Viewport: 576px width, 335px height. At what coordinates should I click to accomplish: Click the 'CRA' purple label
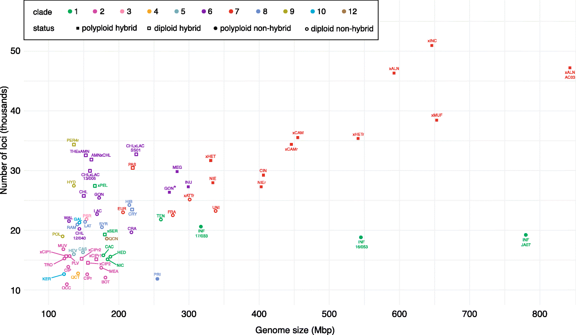(132, 229)
